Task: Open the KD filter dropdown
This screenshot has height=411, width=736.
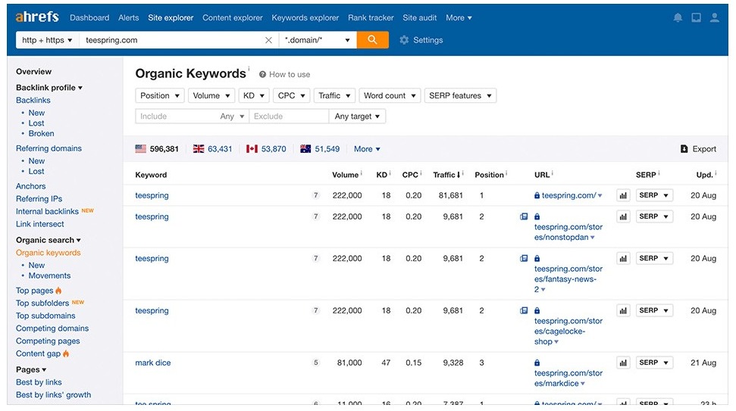Action: [254, 95]
